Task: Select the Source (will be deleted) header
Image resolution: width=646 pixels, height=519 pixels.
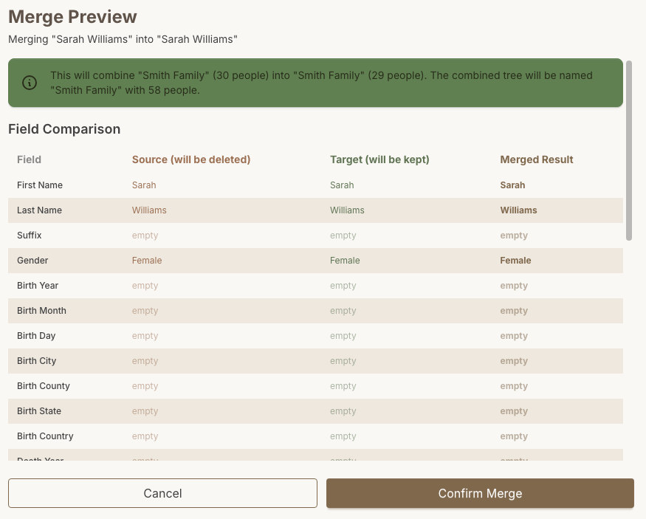Action: [191, 159]
